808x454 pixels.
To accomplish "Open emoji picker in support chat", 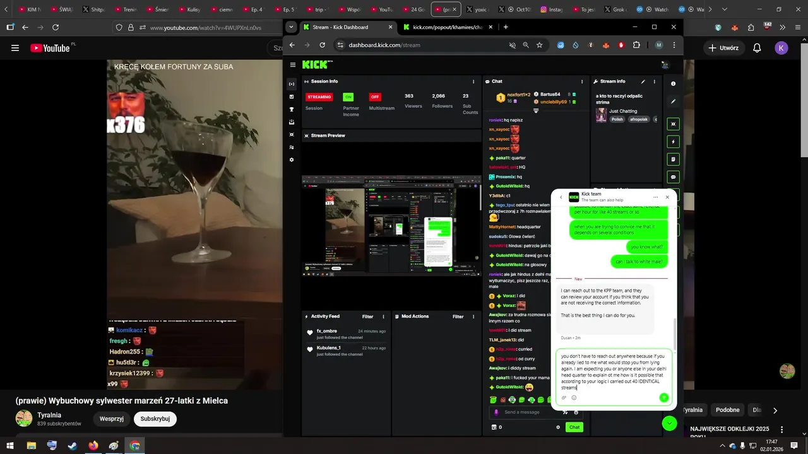I will [574, 397].
